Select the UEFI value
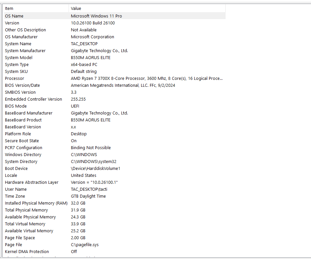 coord(75,106)
